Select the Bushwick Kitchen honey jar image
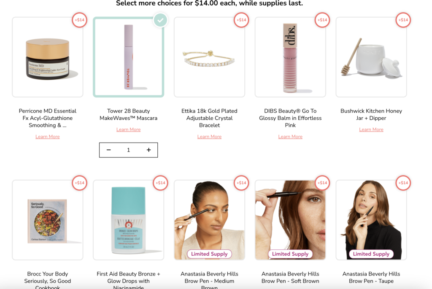 pos(371,57)
